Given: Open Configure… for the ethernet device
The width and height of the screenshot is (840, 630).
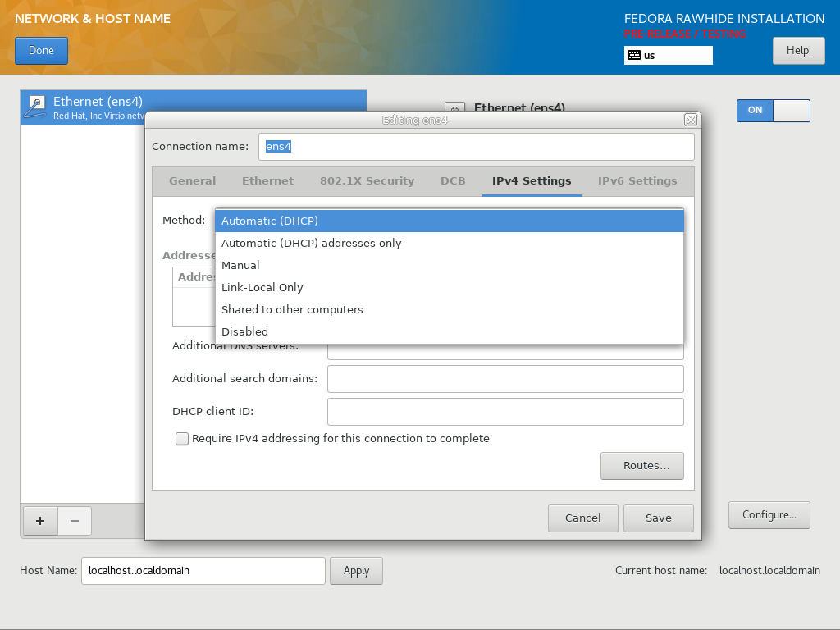Looking at the screenshot, I should pyautogui.click(x=769, y=515).
